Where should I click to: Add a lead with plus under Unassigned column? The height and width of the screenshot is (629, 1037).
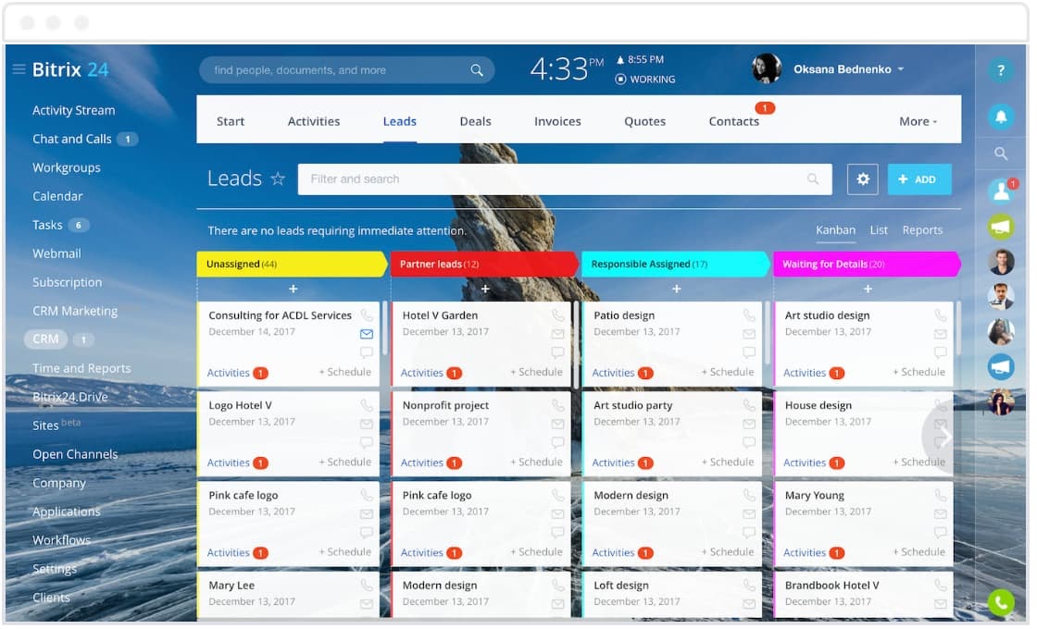[x=294, y=290]
